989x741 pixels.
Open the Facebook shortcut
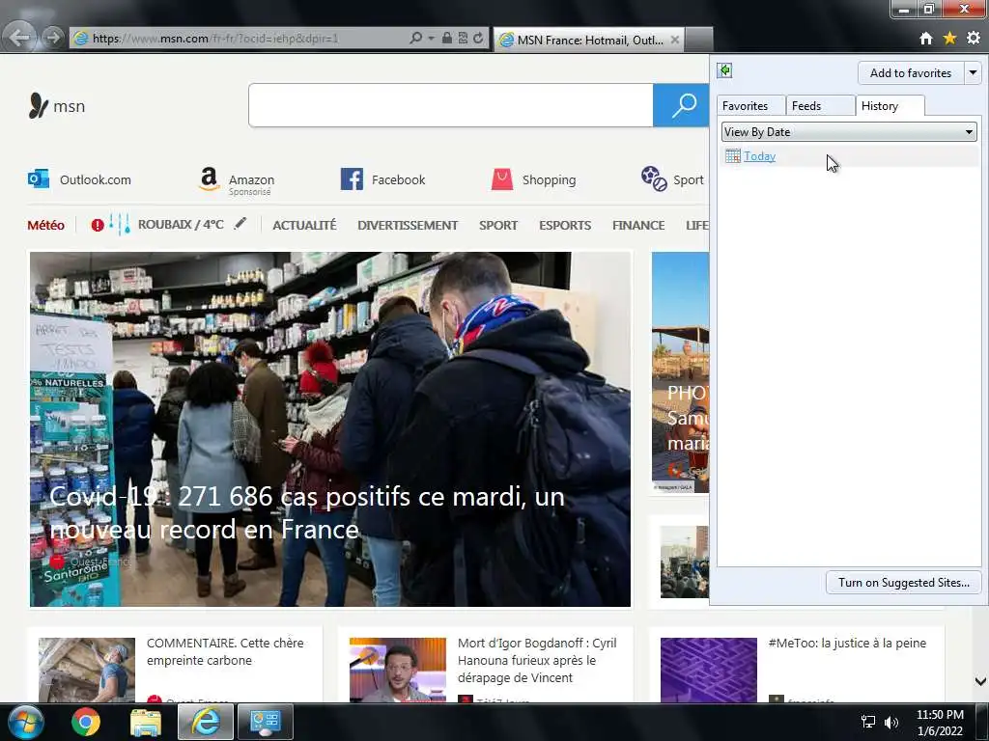(x=382, y=179)
